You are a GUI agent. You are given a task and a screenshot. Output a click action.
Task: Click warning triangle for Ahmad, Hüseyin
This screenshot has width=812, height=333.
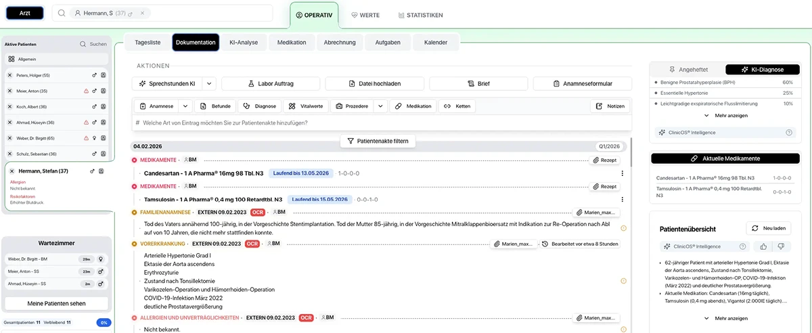(86, 123)
